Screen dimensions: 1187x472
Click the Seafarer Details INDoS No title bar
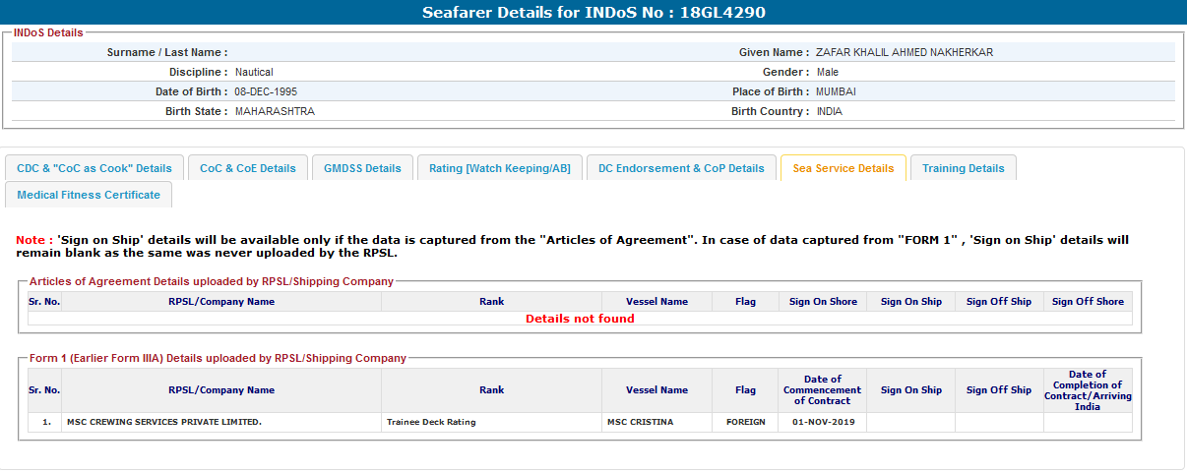click(x=593, y=13)
